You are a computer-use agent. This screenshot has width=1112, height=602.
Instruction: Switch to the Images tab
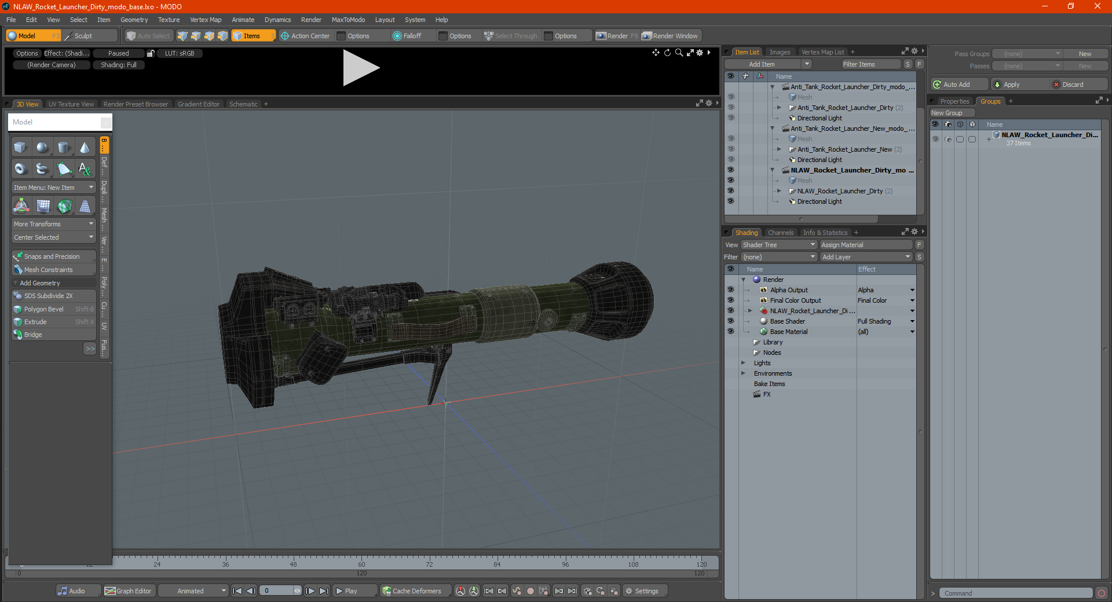(x=780, y=52)
